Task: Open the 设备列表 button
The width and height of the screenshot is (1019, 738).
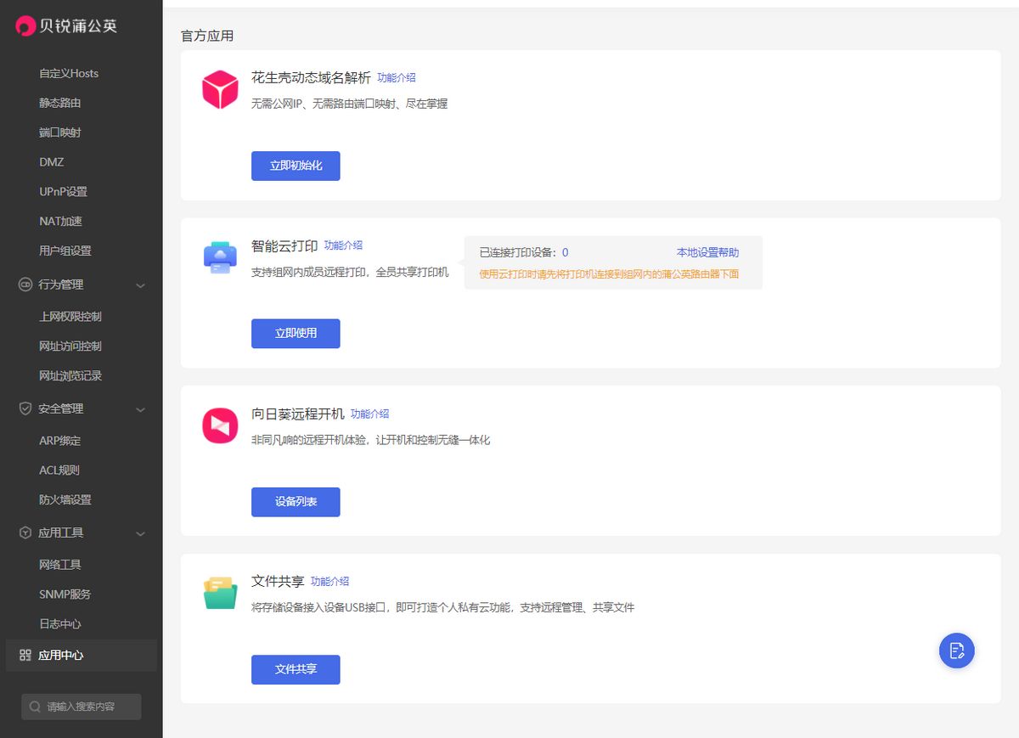Action: [x=296, y=502]
